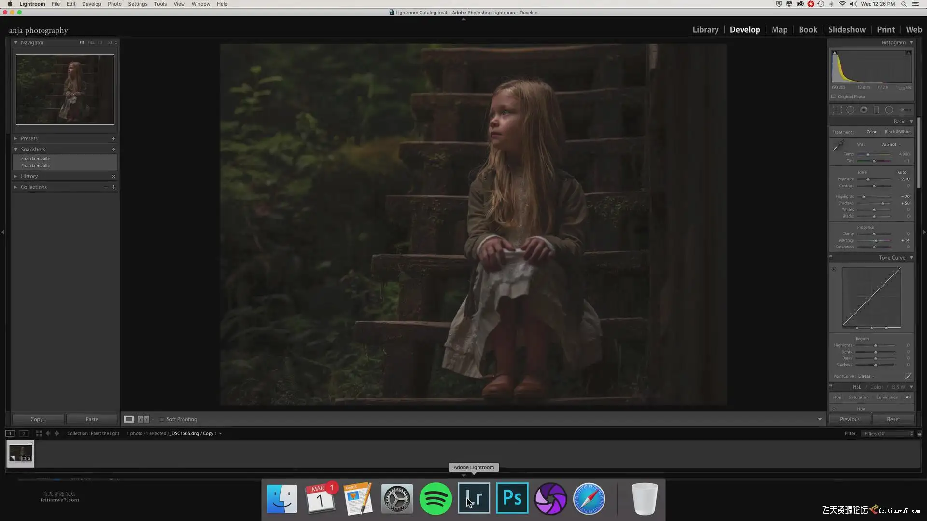Activate the Red Eye Correction tool
This screenshot has height=521, width=927.
point(864,110)
